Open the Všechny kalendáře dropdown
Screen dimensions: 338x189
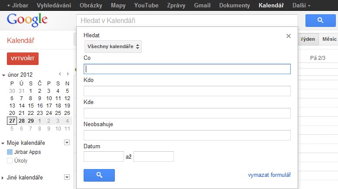click(x=113, y=46)
